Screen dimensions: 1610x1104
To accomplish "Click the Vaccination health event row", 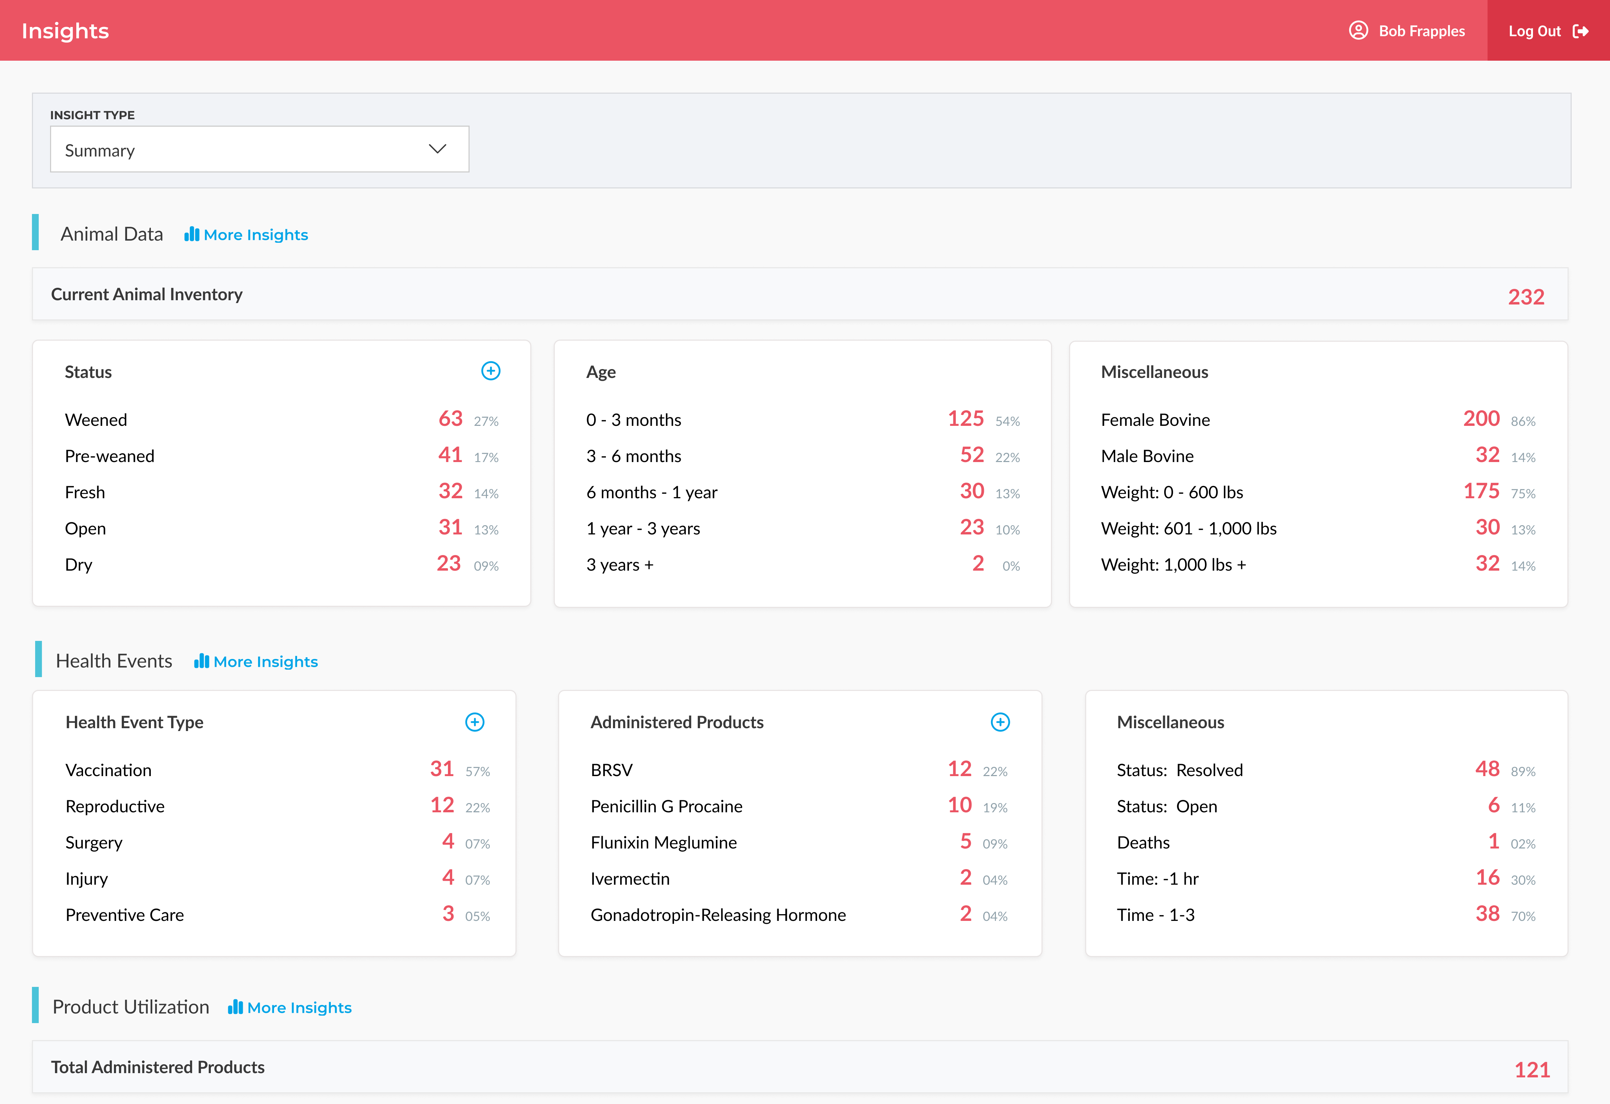I will click(x=108, y=770).
